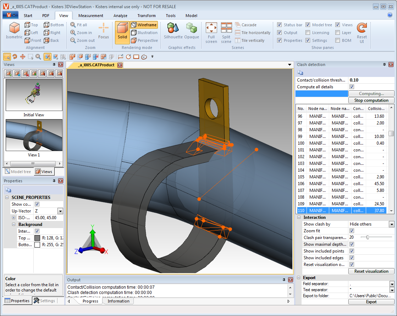Align the view to Top
The height and width of the screenshot is (316, 397).
tap(31, 25)
